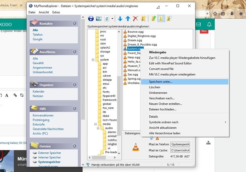
Task: Choose Umbenennen in the context menu
Action: [185, 93]
